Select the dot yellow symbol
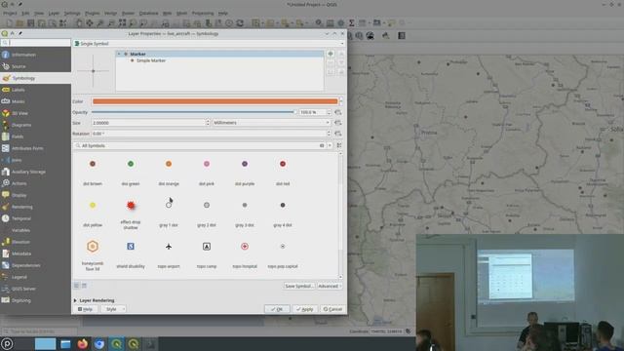The width and height of the screenshot is (624, 351). (x=93, y=206)
